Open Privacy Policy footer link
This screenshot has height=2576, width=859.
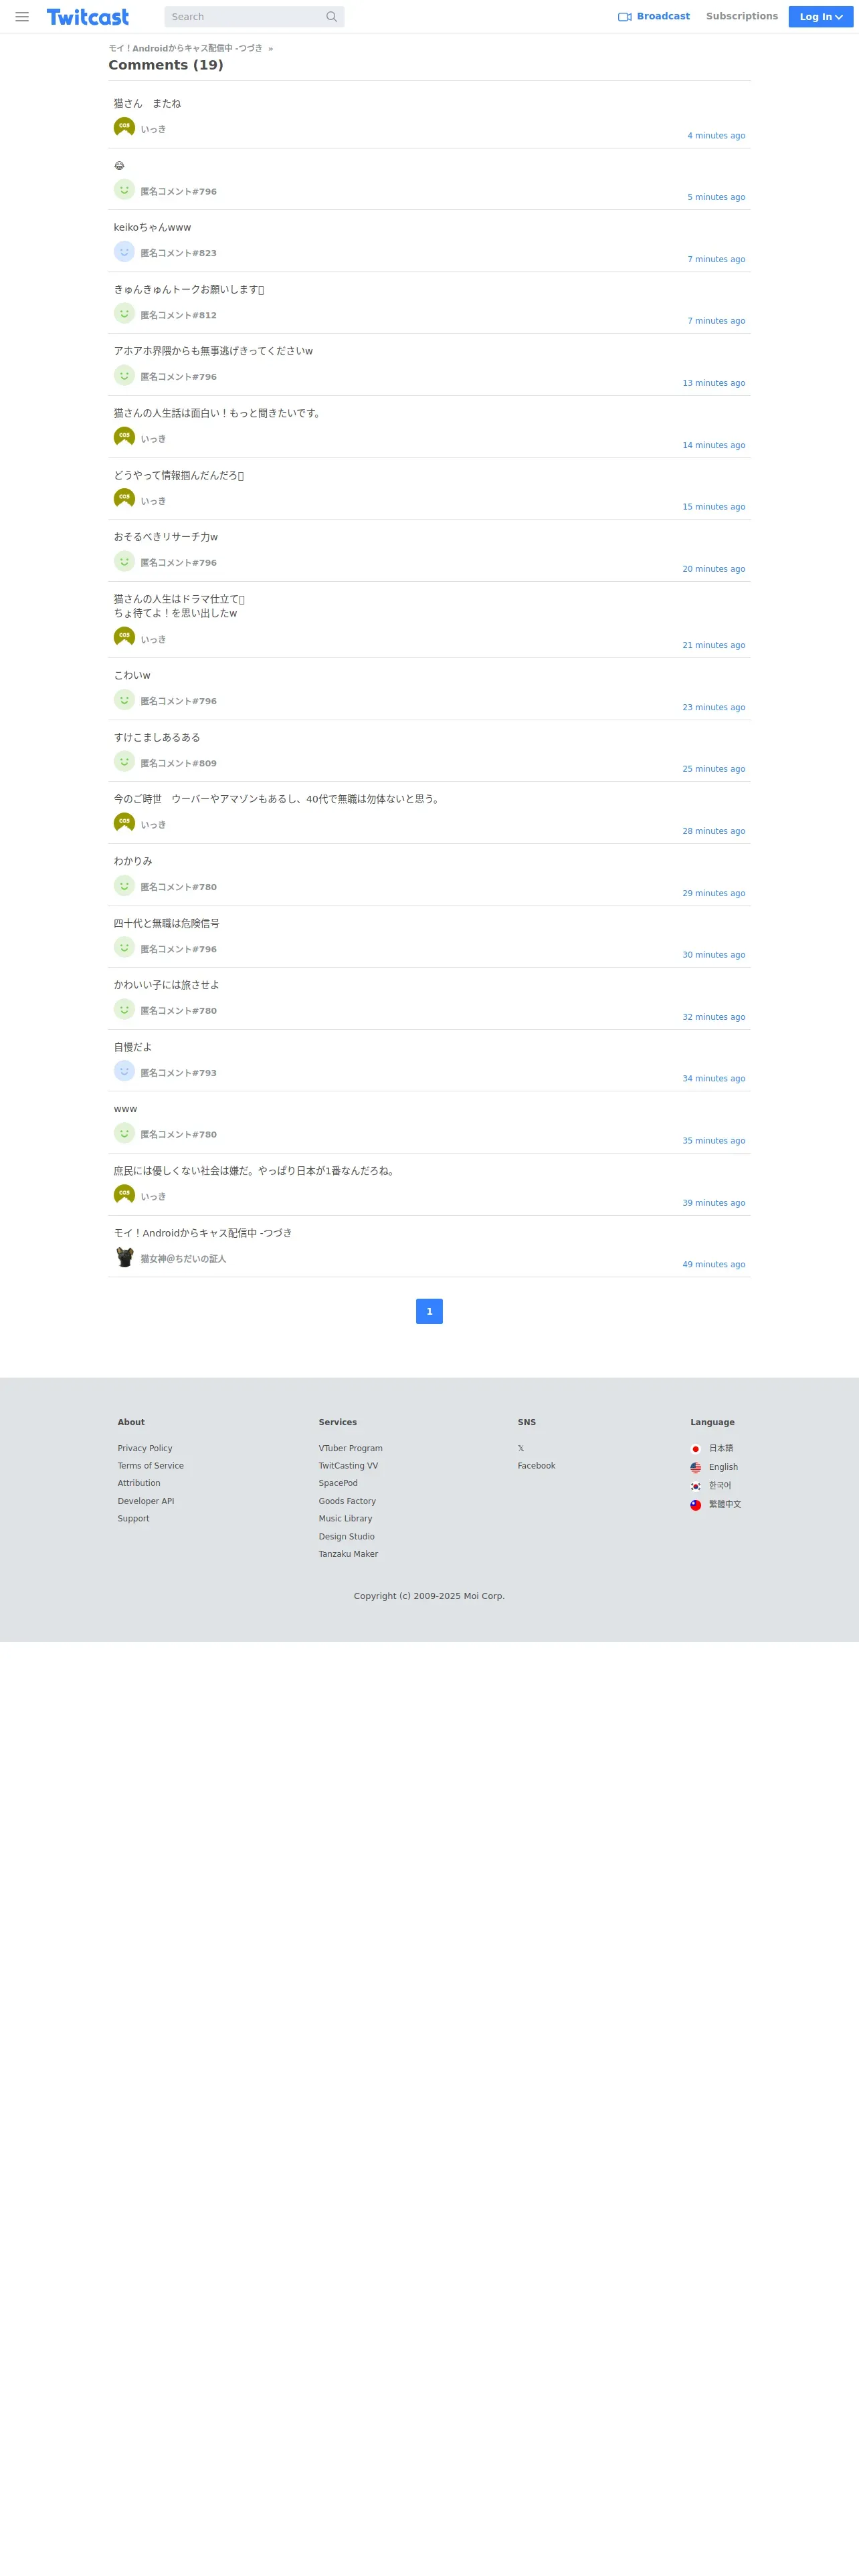click(145, 1449)
